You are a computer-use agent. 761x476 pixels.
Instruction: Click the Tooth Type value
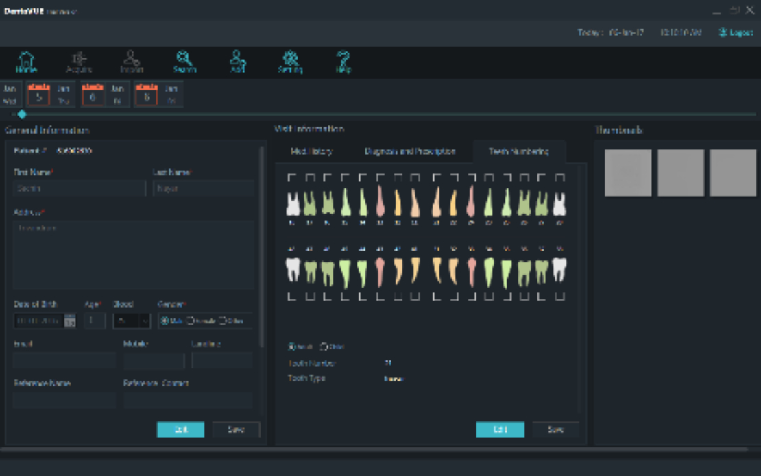click(x=394, y=379)
